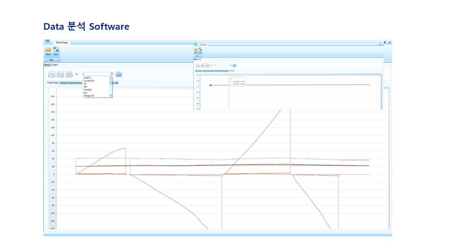Switch to the Result tab
The height and width of the screenshot is (252, 449).
pos(47,65)
